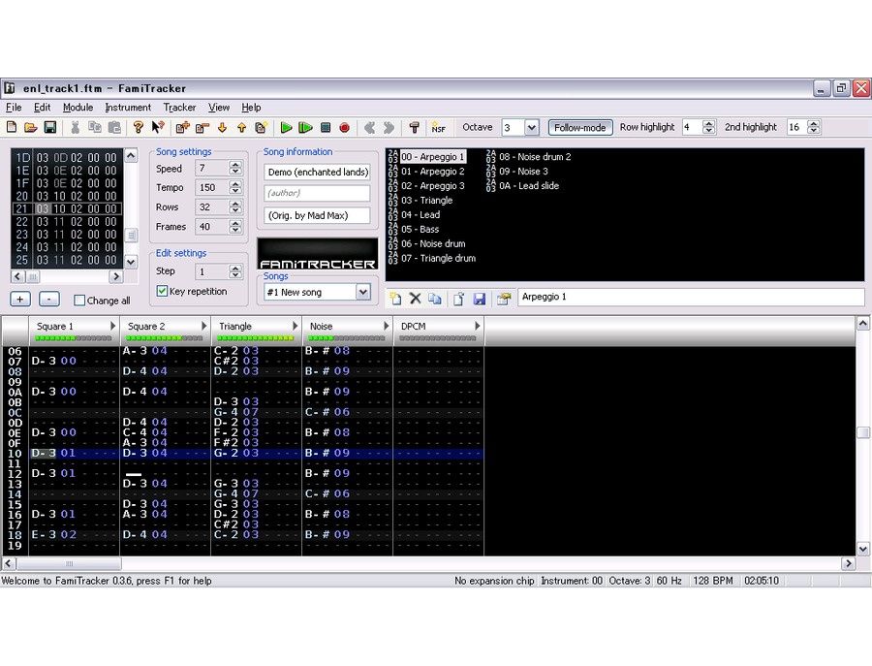Click the frame list vertical scrollbar thumb
This screenshot has width=872, height=666.
pos(131,236)
